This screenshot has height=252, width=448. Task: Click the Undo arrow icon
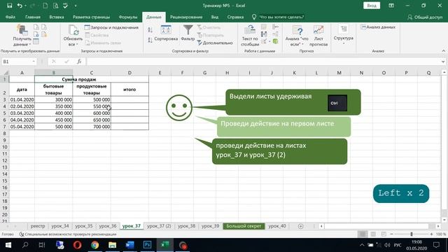tap(20, 6)
